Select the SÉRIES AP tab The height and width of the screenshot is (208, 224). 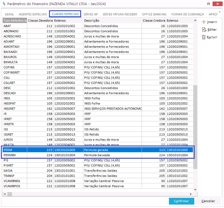click(x=91, y=14)
